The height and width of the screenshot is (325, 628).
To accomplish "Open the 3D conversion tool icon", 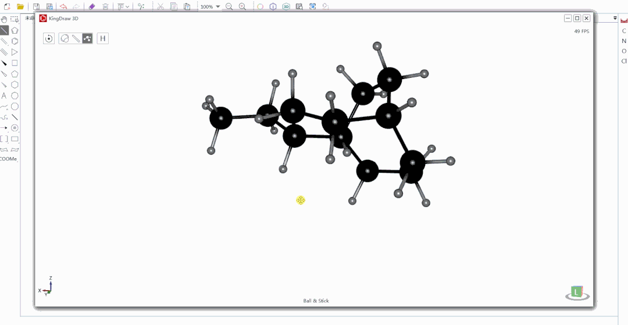I will (286, 7).
